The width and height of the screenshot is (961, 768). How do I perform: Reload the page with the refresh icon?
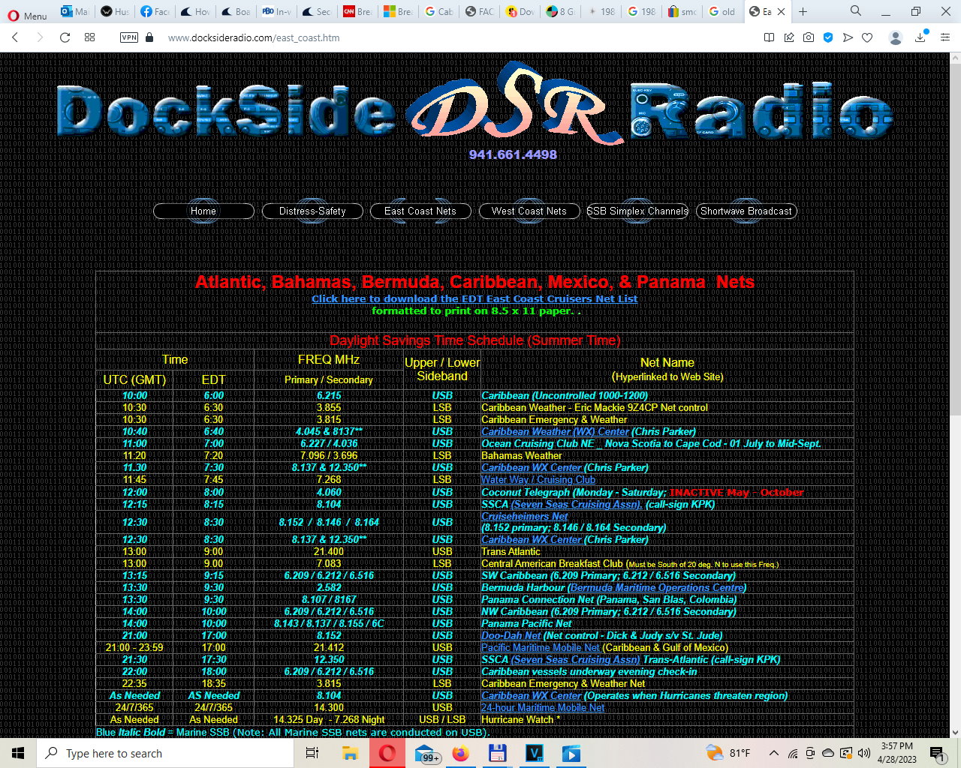(x=65, y=37)
